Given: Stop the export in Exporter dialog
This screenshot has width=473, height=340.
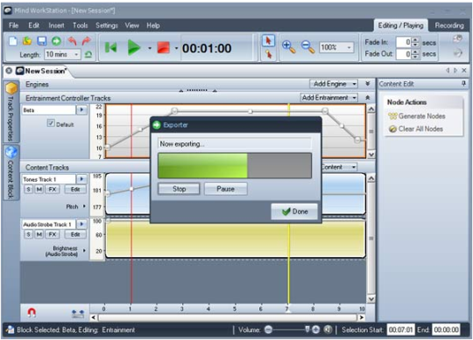Looking at the screenshot, I should [x=179, y=189].
